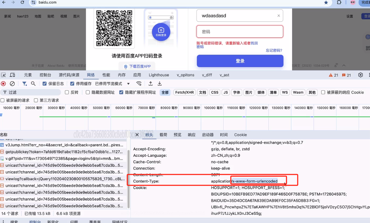Image resolution: width=370 pixels, height=223 pixels.
Task: Filter by 全部 type
Action: click(x=165, y=92)
